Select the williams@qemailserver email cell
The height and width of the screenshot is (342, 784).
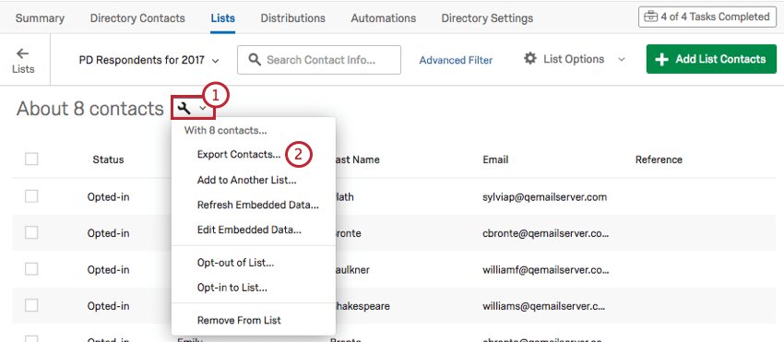[x=543, y=305]
